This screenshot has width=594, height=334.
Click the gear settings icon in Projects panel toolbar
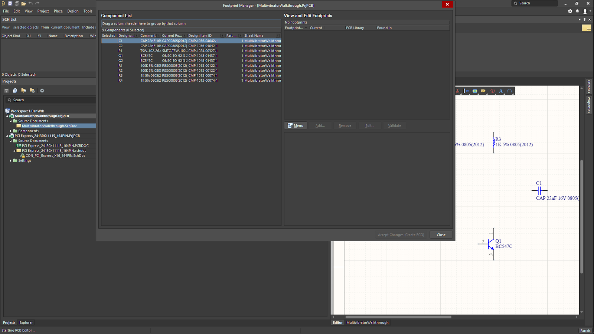click(x=42, y=91)
